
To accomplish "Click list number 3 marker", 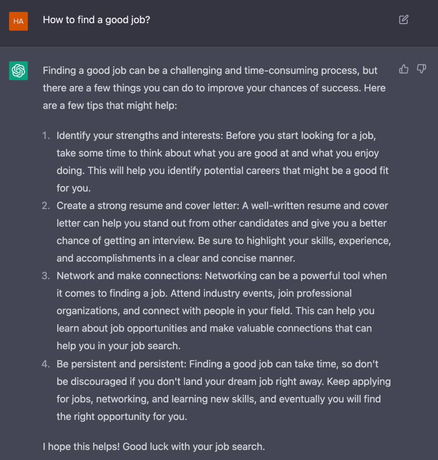I will (x=46, y=276).
